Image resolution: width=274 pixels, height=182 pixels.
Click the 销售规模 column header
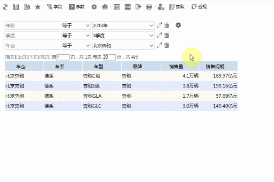(218, 66)
